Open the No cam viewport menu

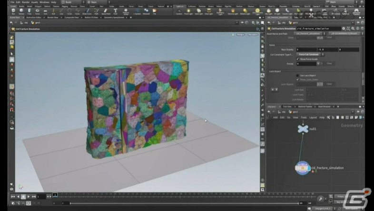253,35
